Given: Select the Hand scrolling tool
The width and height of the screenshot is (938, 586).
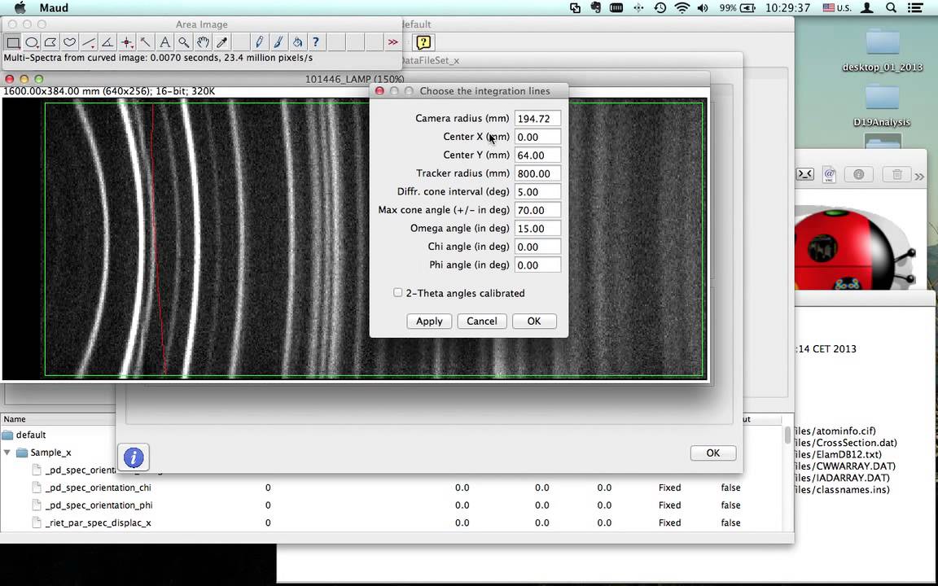Looking at the screenshot, I should 203,42.
